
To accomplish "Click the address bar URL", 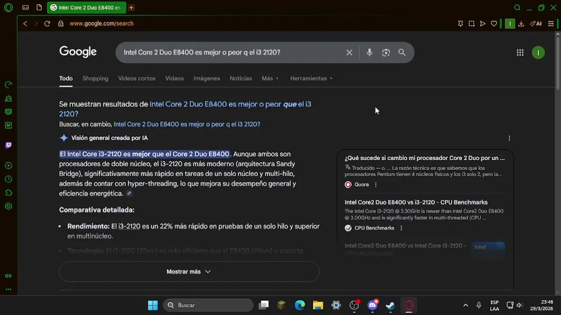I will [101, 24].
